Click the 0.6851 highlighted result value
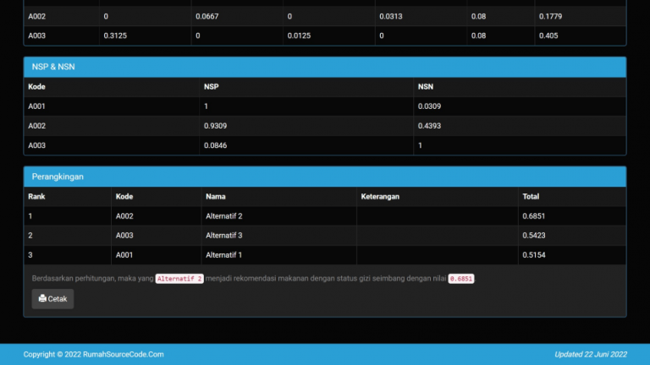This screenshot has height=365, width=650. click(461, 279)
